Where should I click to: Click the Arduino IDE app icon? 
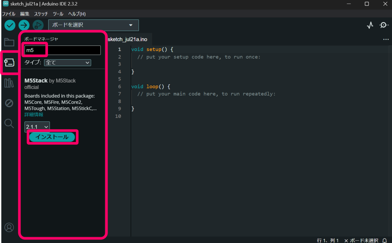pyautogui.click(x=5, y=4)
